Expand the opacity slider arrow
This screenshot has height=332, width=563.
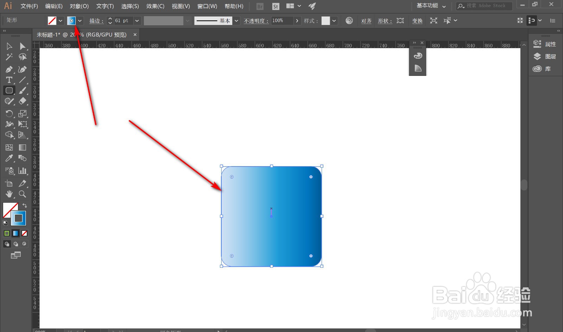tap(297, 21)
